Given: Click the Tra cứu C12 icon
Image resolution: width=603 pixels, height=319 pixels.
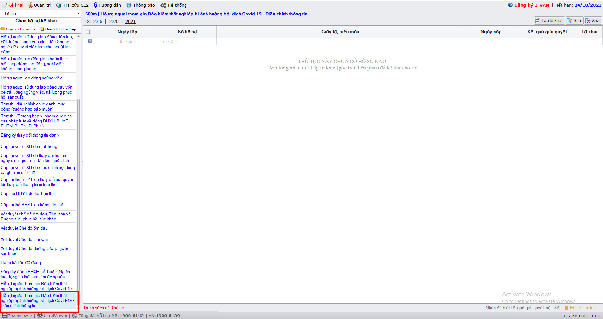Looking at the screenshot, I should (58, 5).
